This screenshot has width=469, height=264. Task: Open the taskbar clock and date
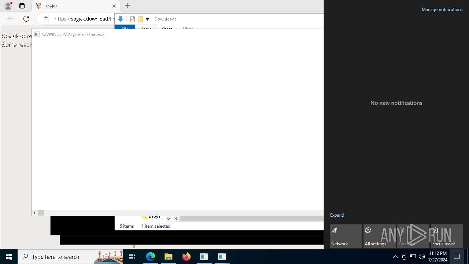point(438,257)
